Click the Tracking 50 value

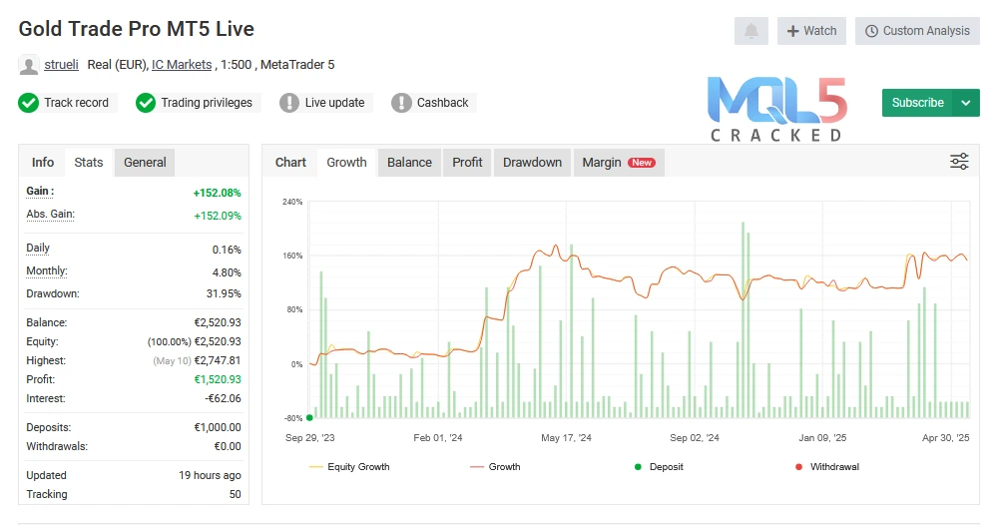point(235,494)
